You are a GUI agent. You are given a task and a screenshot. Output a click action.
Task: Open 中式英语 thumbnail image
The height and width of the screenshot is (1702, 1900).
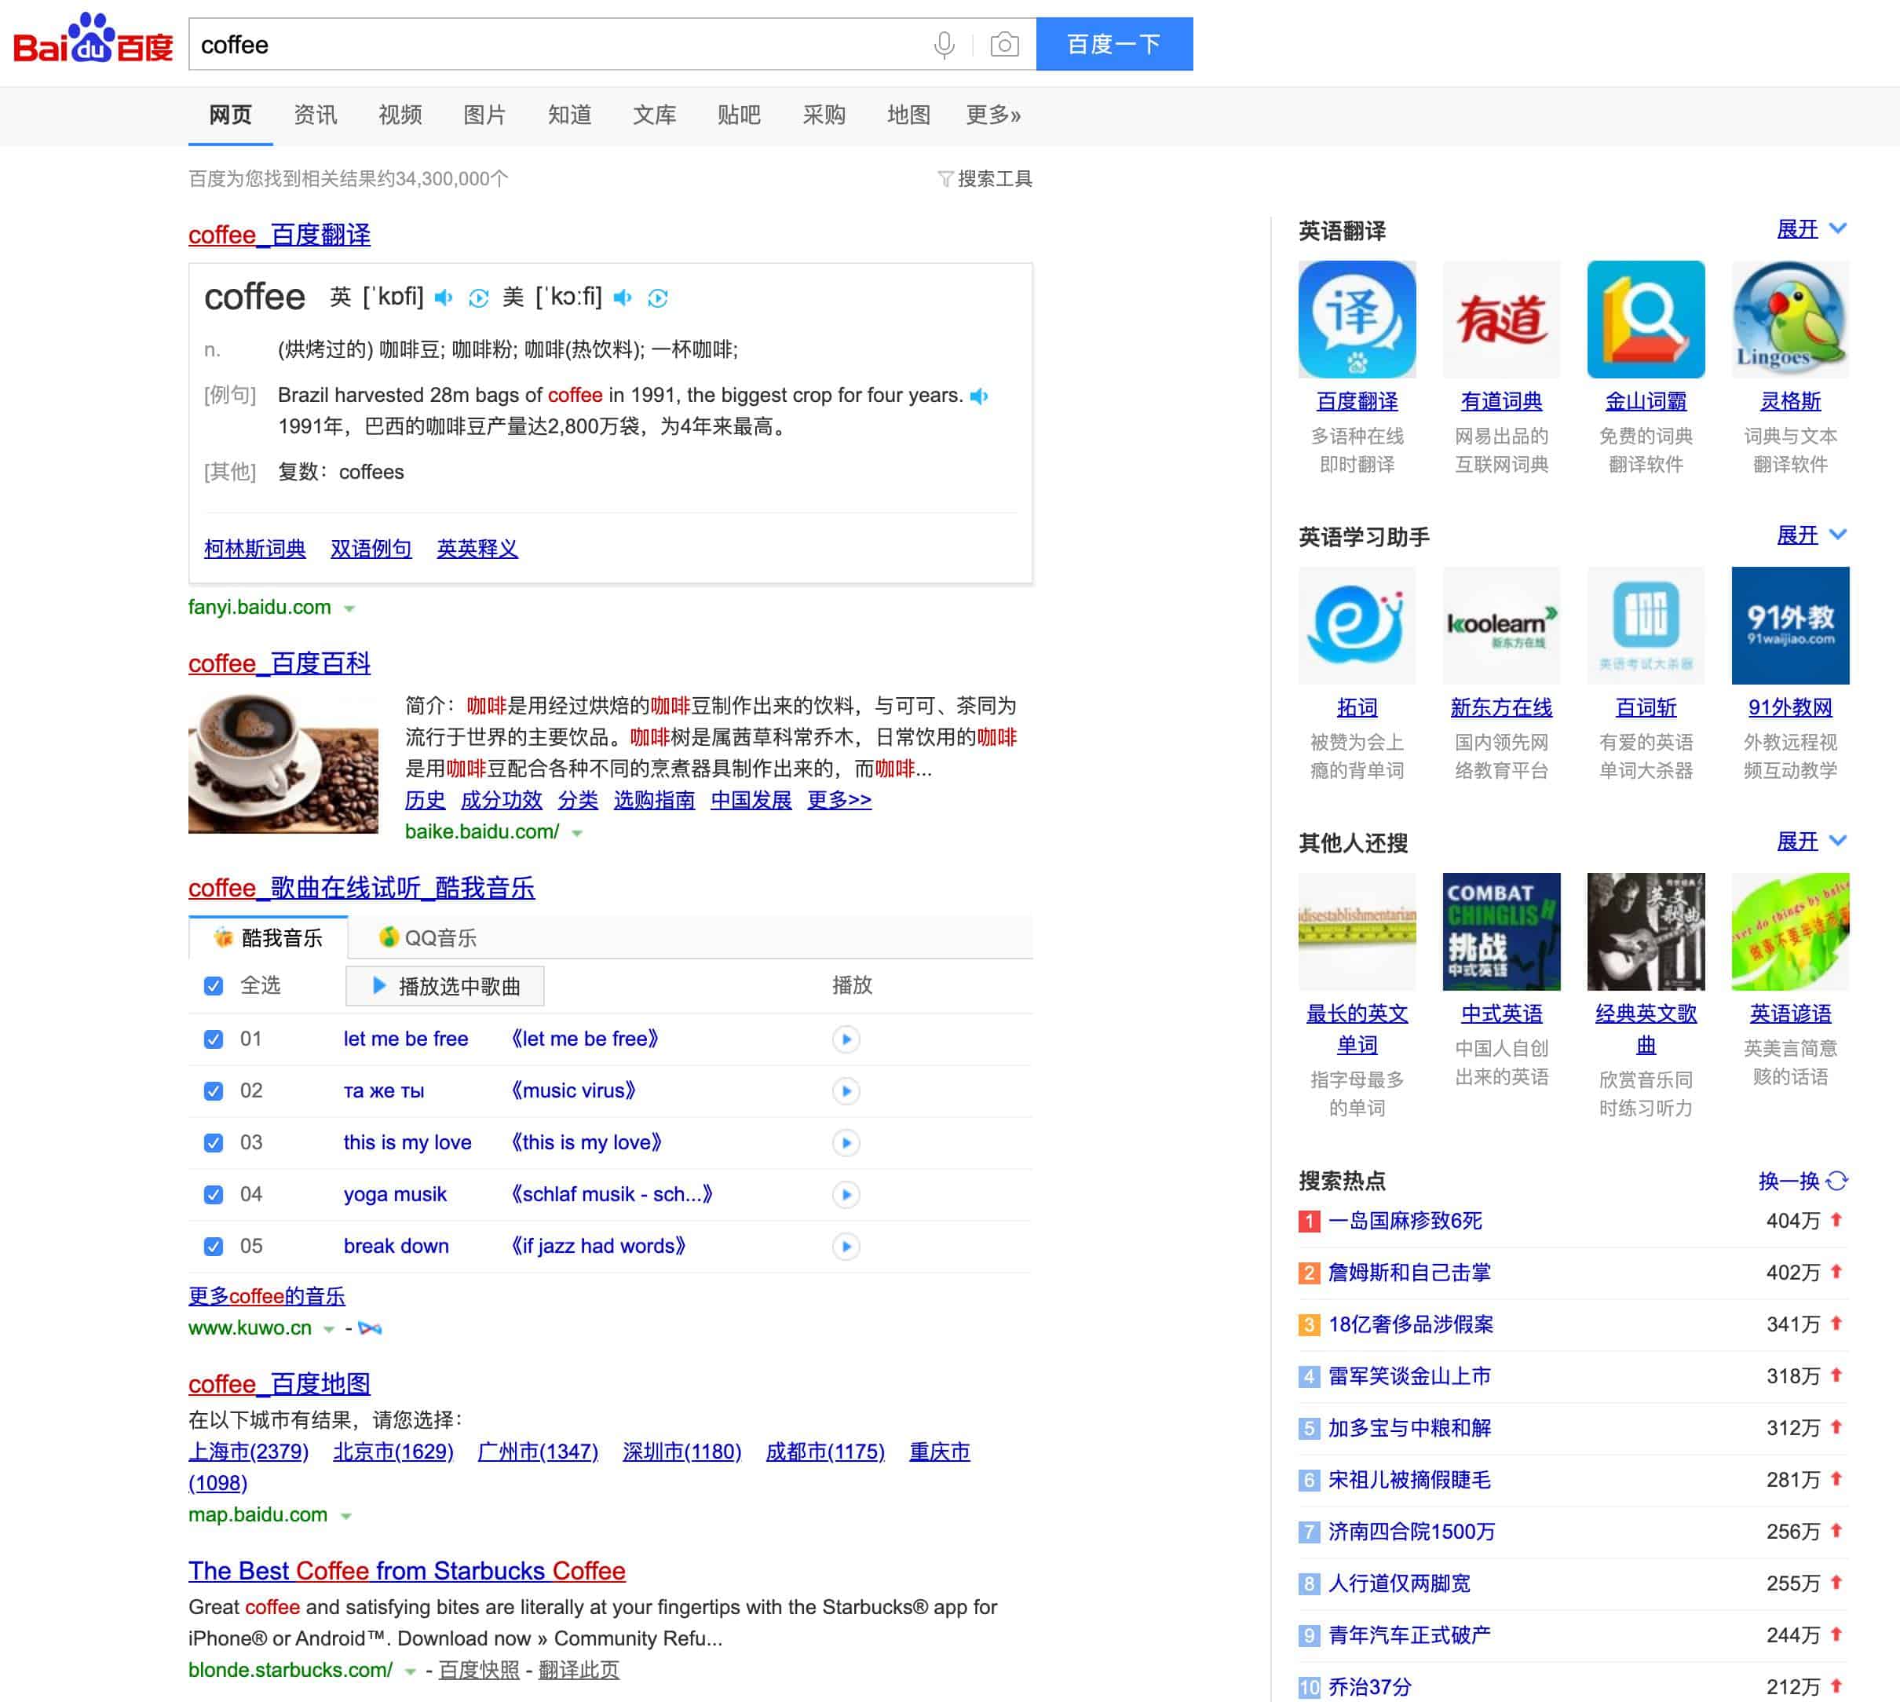1502,931
